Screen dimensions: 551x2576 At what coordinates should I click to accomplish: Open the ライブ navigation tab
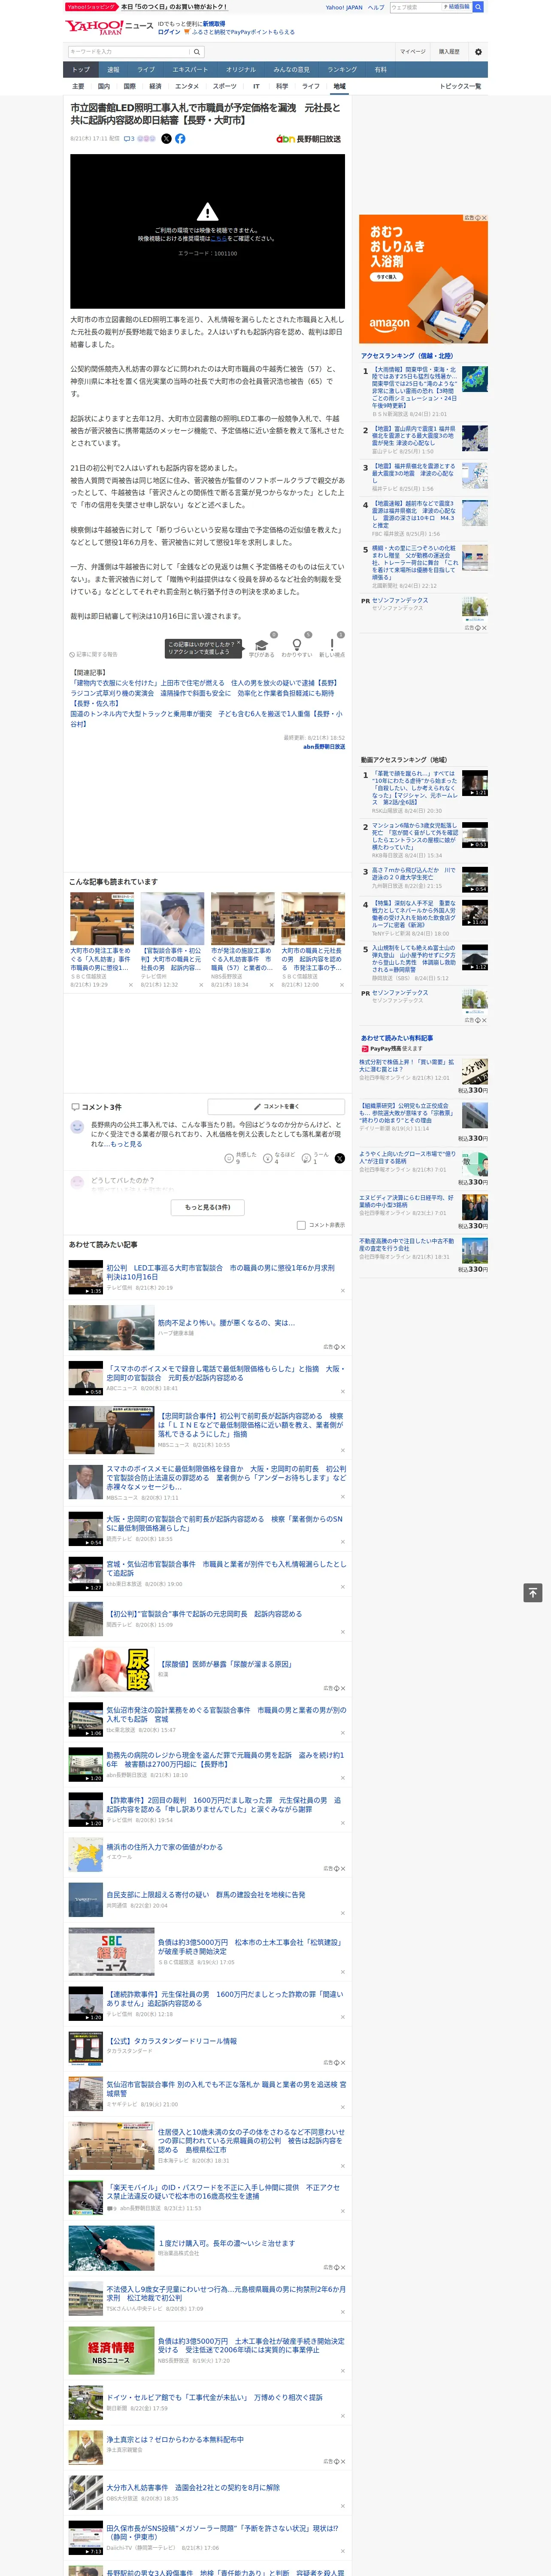pyautogui.click(x=146, y=70)
